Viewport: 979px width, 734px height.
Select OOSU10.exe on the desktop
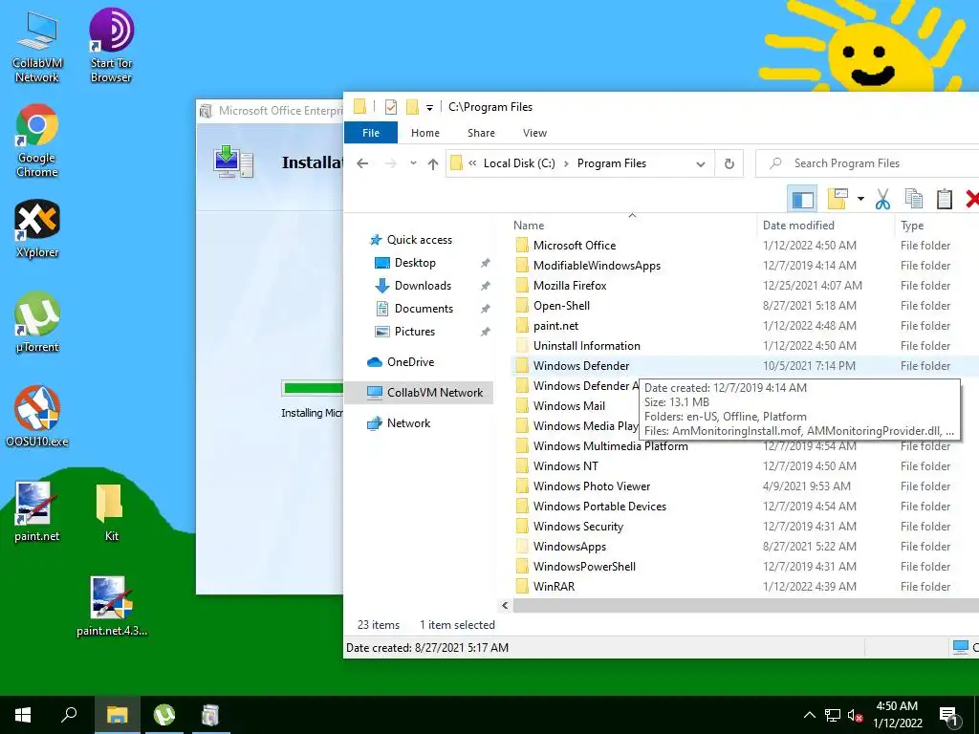37,417
